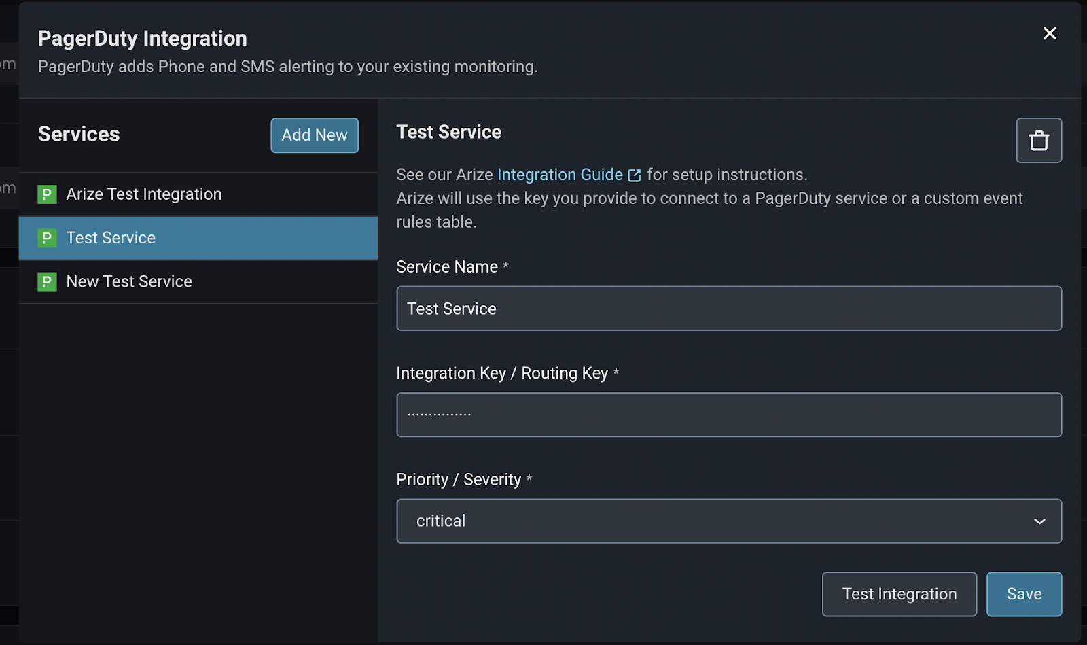
Task: Close the PagerDuty Integration dialog
Action: (x=1050, y=33)
